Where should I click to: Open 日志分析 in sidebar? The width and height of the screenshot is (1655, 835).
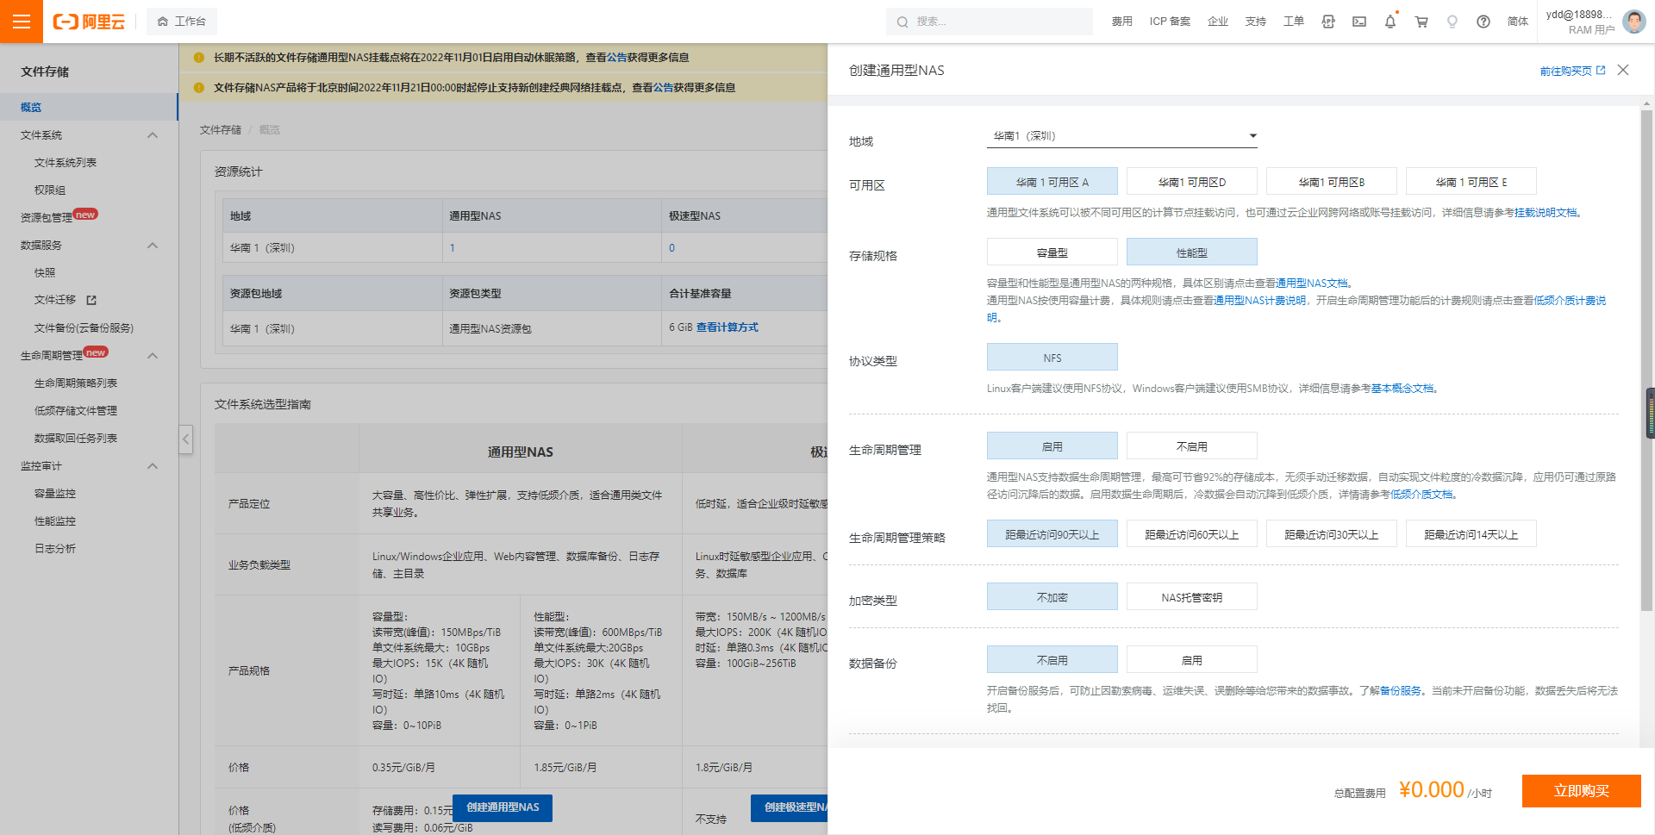55,549
